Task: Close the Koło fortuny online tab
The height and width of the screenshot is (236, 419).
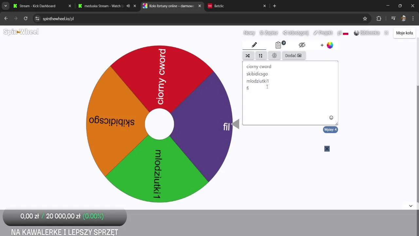Action: pyautogui.click(x=200, y=6)
